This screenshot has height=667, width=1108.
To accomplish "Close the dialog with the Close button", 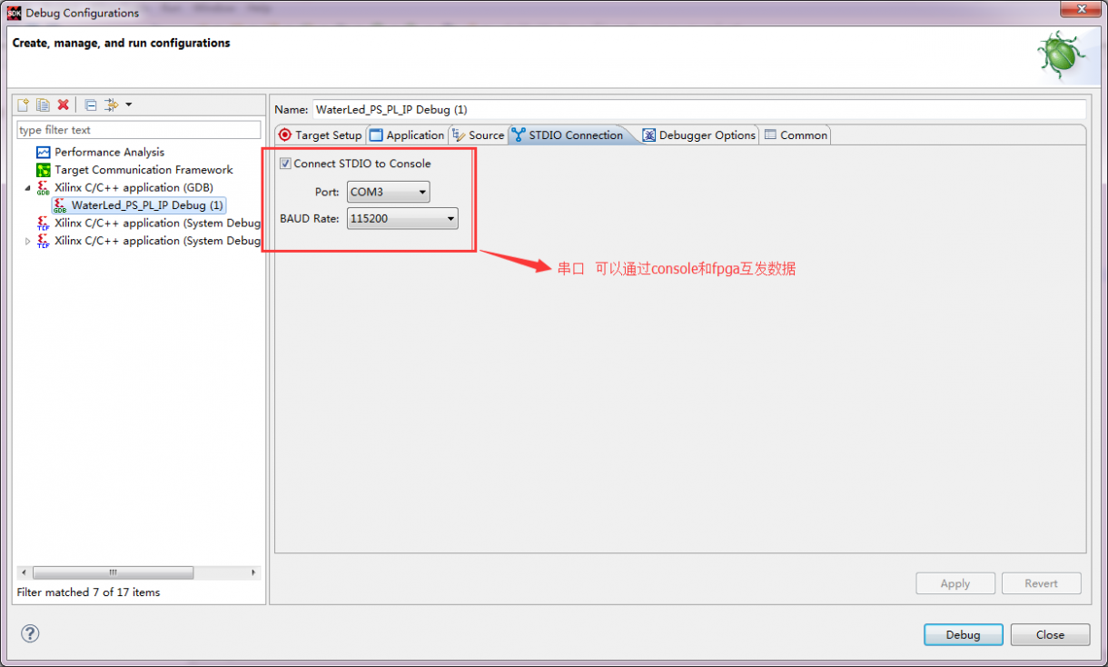I will [x=1050, y=634].
